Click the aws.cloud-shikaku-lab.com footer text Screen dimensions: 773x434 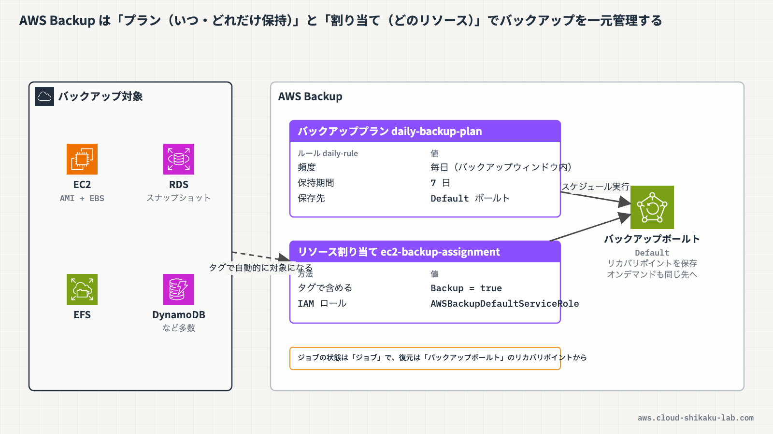pos(696,418)
